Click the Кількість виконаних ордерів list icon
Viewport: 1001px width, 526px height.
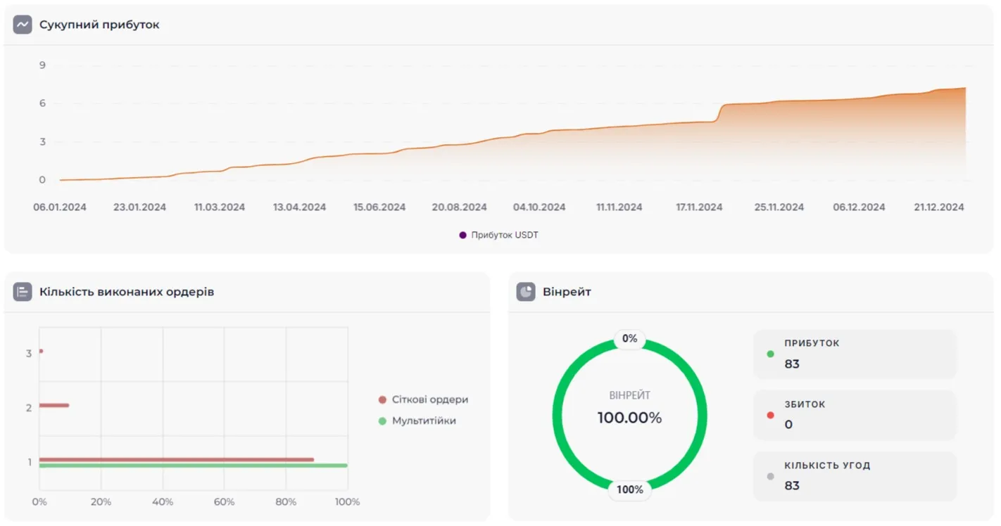click(23, 292)
